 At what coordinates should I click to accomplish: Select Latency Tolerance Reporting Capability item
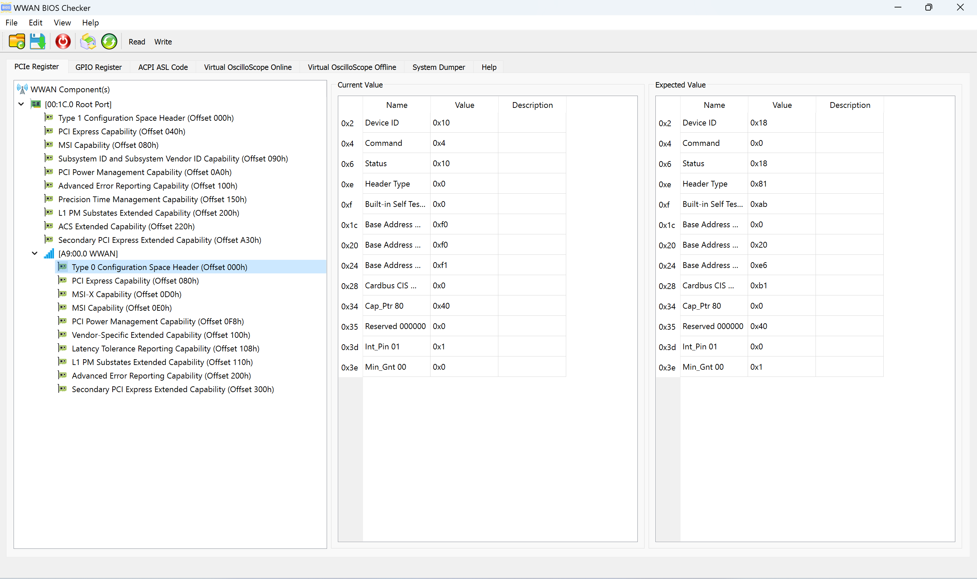tap(166, 349)
